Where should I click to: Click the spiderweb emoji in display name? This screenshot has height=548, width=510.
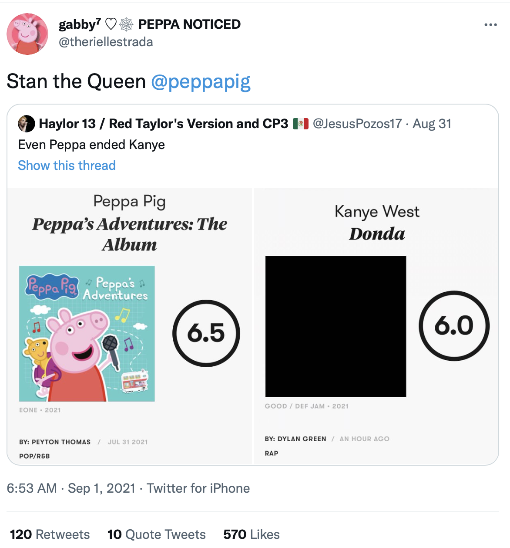tap(126, 24)
